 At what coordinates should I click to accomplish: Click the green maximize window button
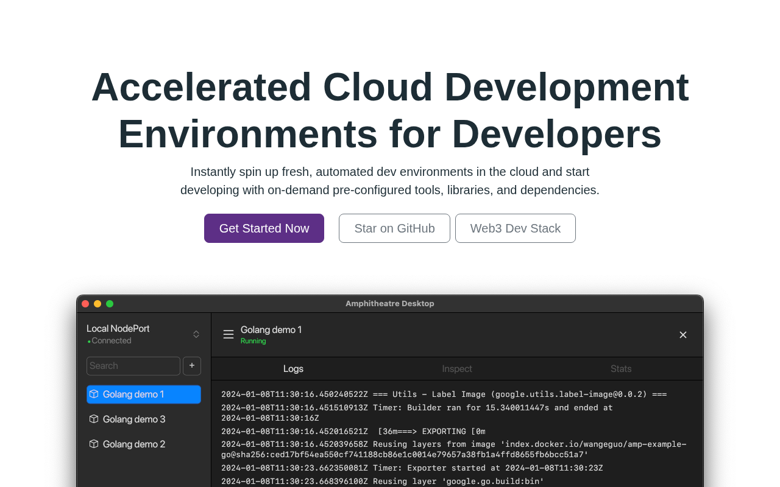[110, 304]
